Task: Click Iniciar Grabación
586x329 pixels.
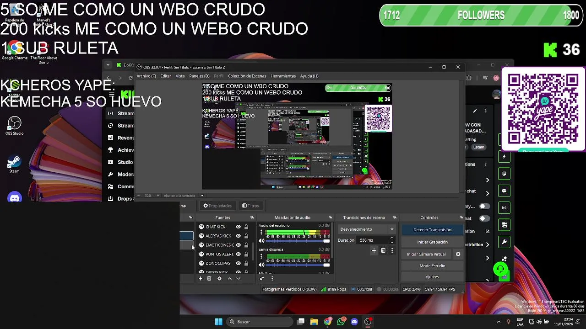Action: tap(432, 242)
